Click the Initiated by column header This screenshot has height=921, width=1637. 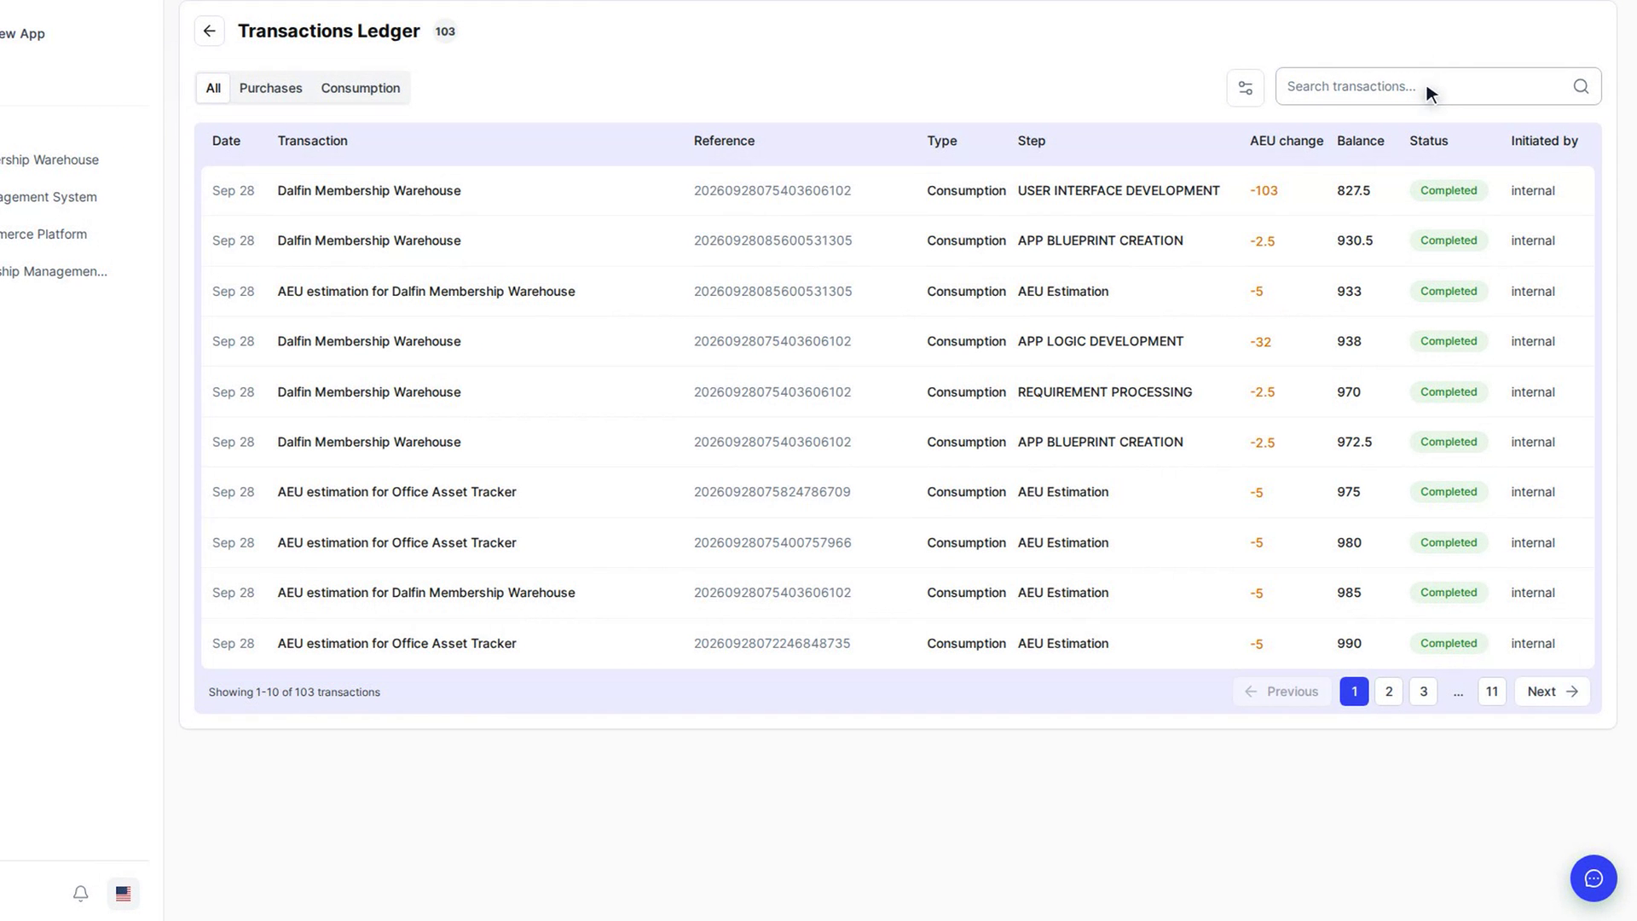[1544, 141]
